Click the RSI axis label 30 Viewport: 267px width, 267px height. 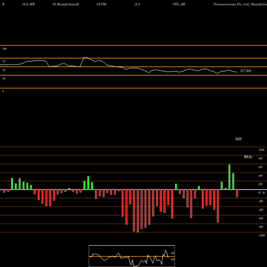pyautogui.click(x=4, y=78)
